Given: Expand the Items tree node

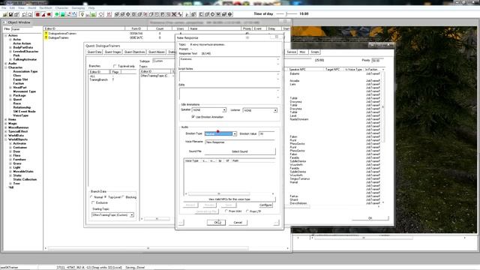Looking at the screenshot, I should click(x=6, y=119).
